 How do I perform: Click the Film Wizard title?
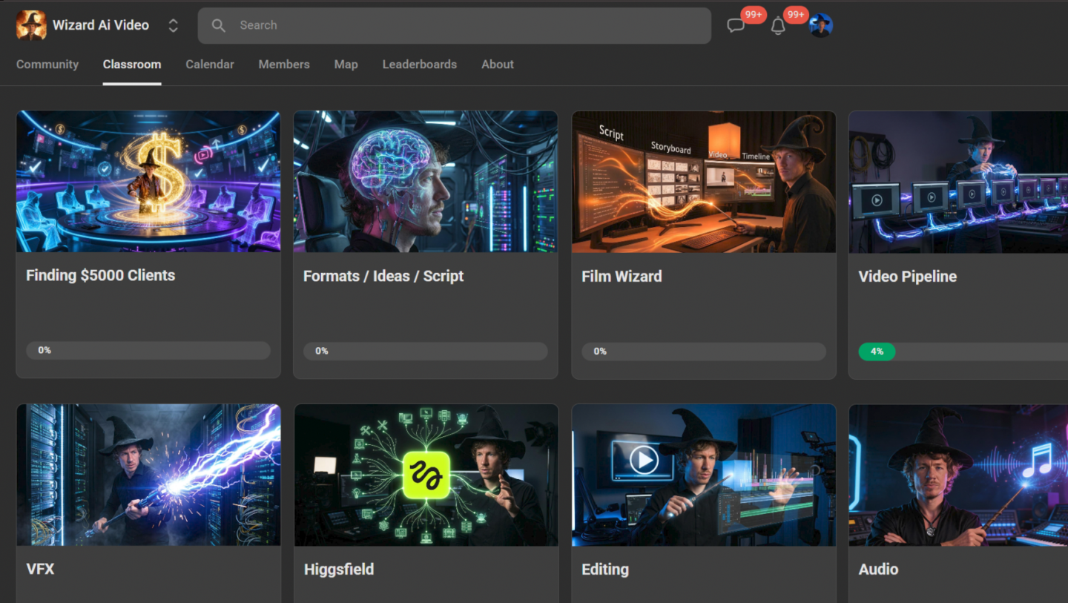pos(622,276)
